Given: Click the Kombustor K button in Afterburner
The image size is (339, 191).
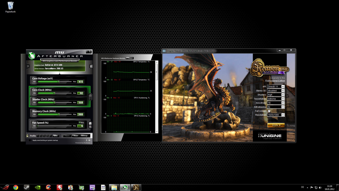Looking at the screenshot, I should tap(28, 66).
